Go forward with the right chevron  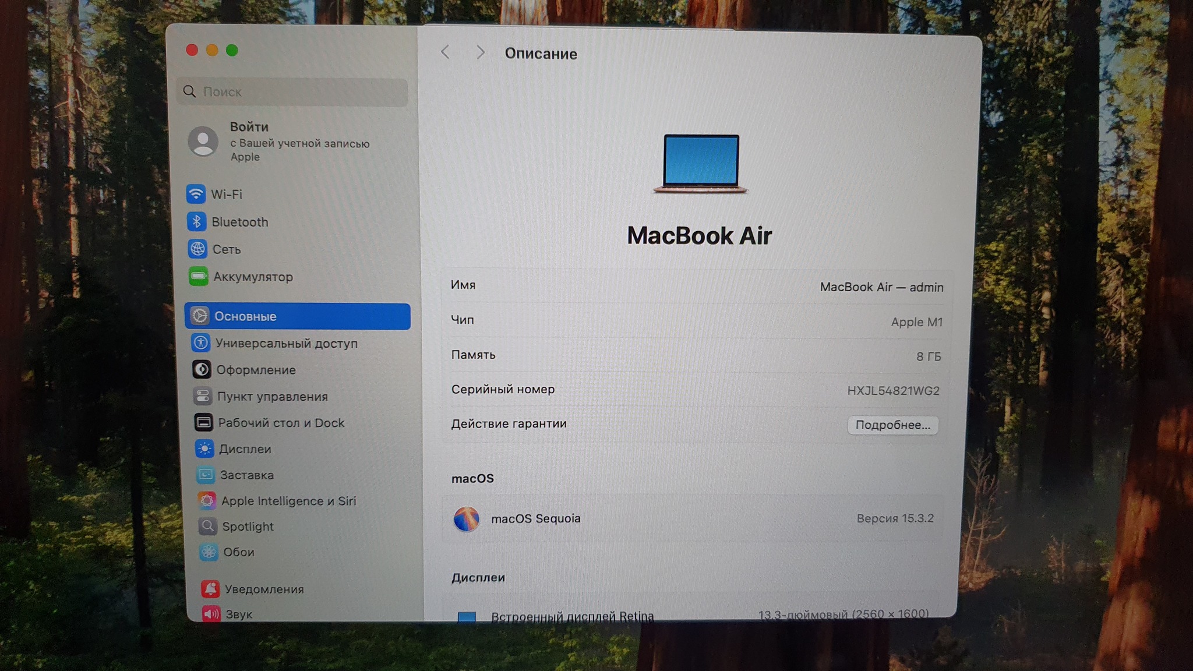click(480, 52)
